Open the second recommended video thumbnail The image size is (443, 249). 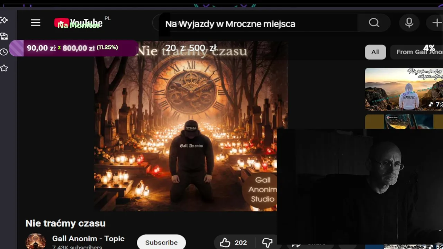(404, 122)
